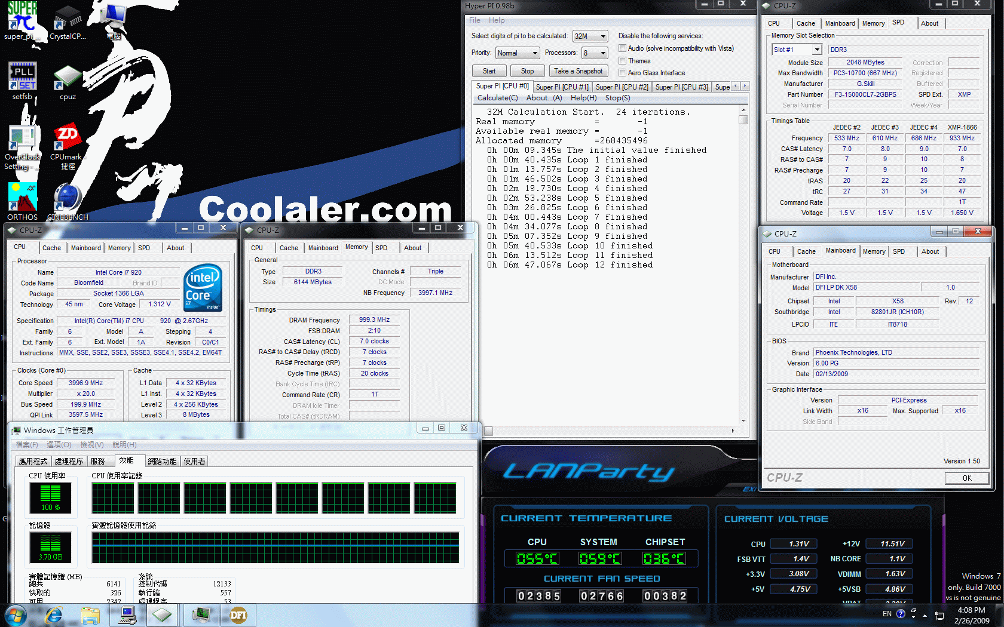Viewport: 1004px width, 627px height.
Task: Open the digits of pi 32M dropdown
Action: pyautogui.click(x=590, y=36)
